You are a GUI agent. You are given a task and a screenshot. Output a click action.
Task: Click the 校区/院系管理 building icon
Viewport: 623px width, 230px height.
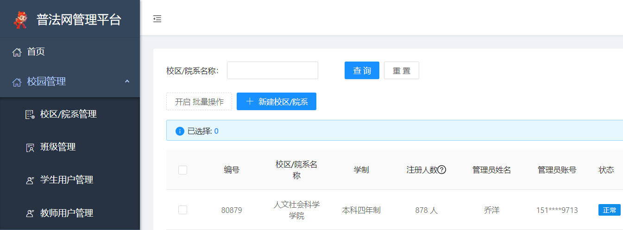tap(30, 115)
